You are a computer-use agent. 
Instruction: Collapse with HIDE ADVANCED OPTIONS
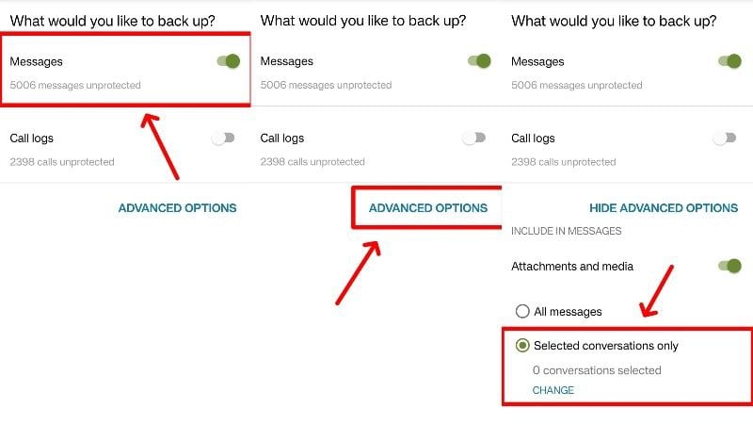pos(664,208)
